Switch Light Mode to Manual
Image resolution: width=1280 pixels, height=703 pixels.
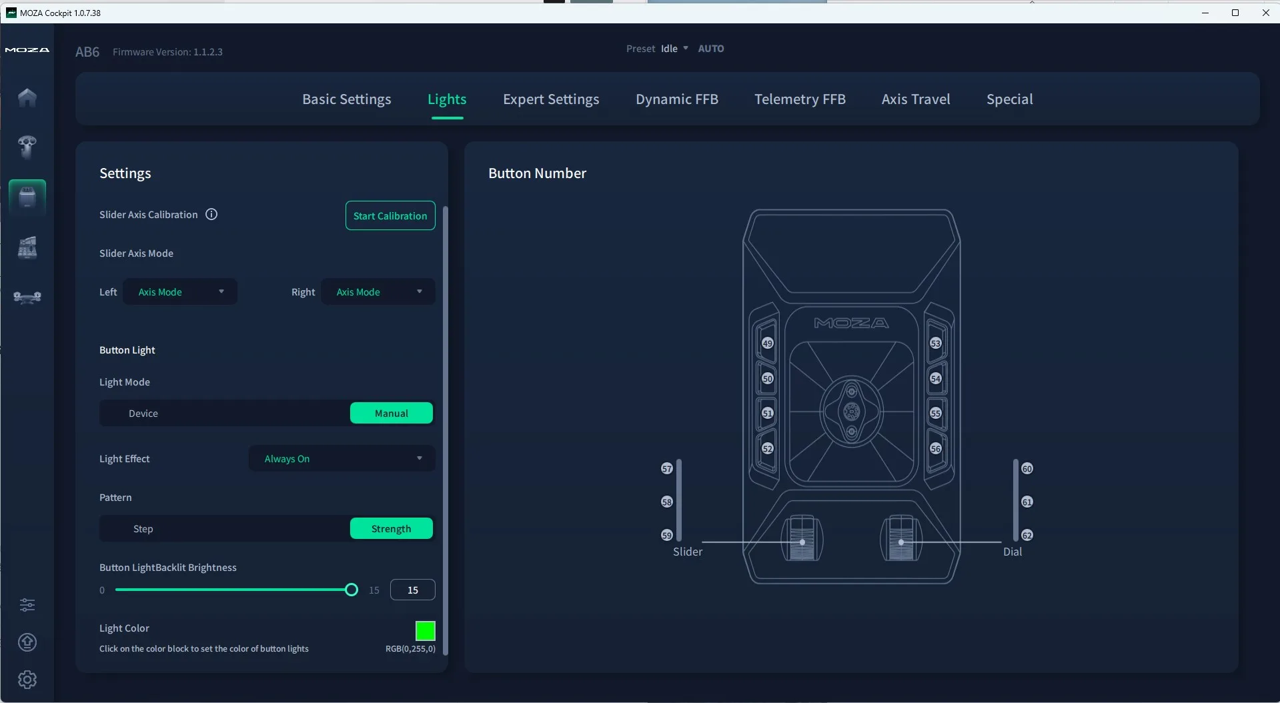tap(392, 414)
